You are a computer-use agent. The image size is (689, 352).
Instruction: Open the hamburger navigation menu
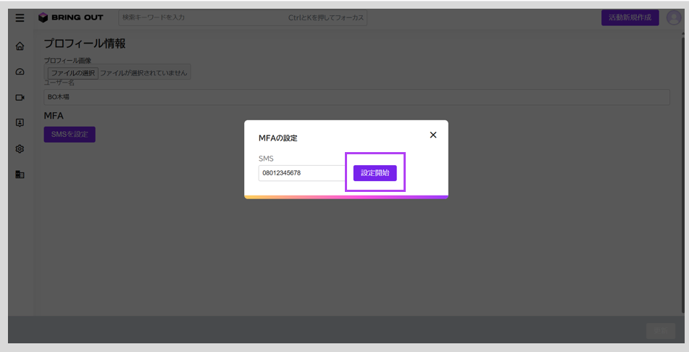pos(20,18)
